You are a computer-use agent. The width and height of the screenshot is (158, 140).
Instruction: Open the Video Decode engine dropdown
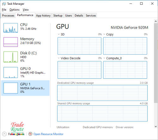point(59,58)
